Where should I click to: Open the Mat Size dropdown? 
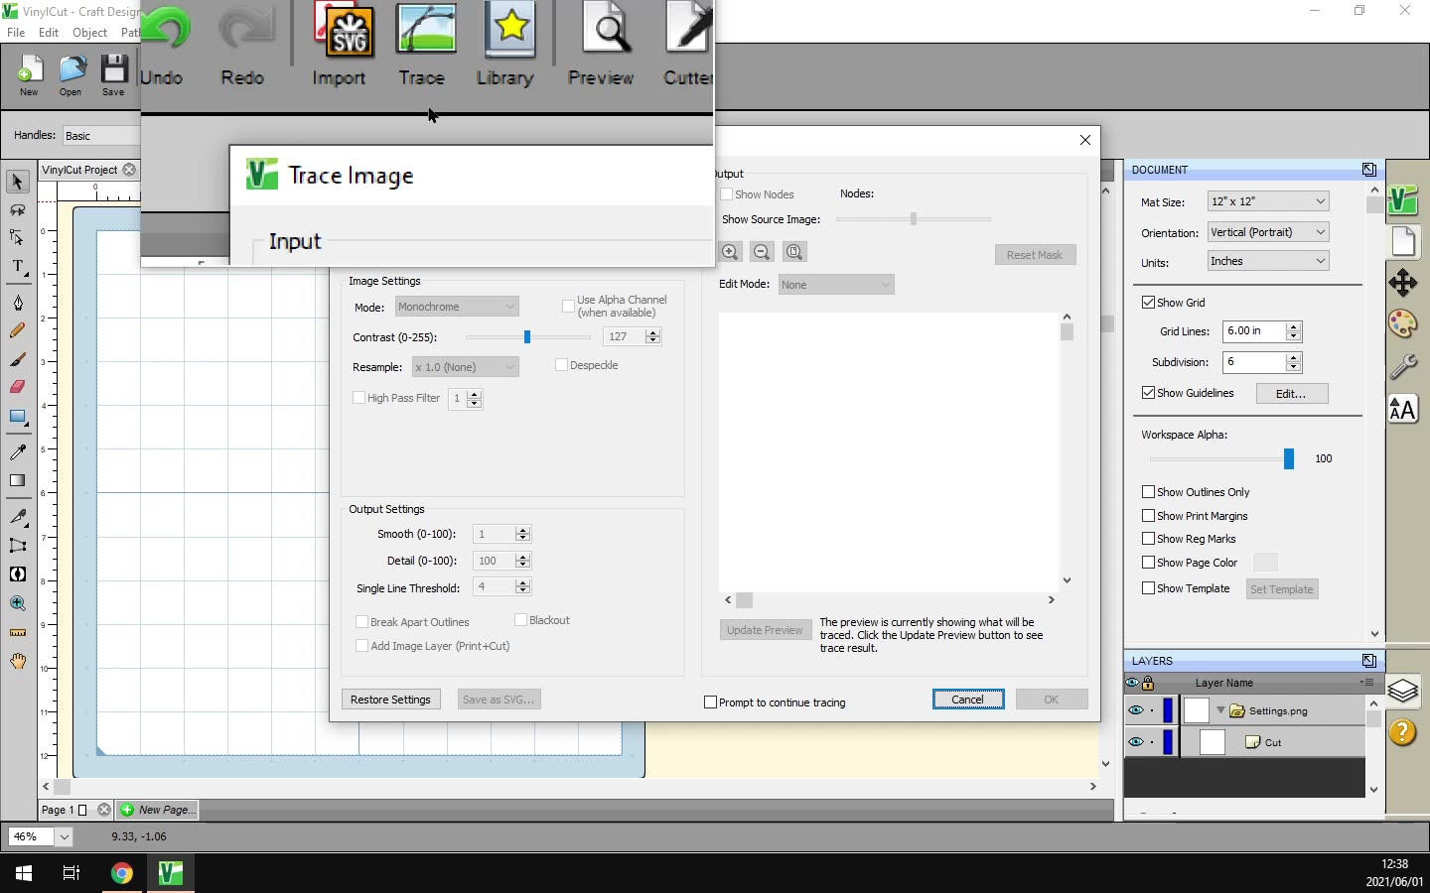(x=1268, y=201)
